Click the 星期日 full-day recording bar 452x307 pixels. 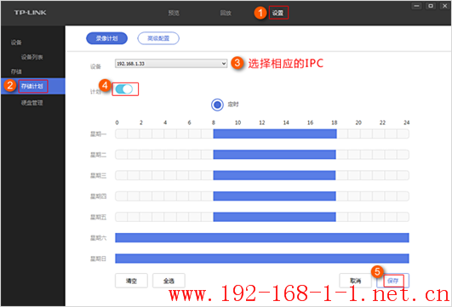pyautogui.click(x=262, y=259)
